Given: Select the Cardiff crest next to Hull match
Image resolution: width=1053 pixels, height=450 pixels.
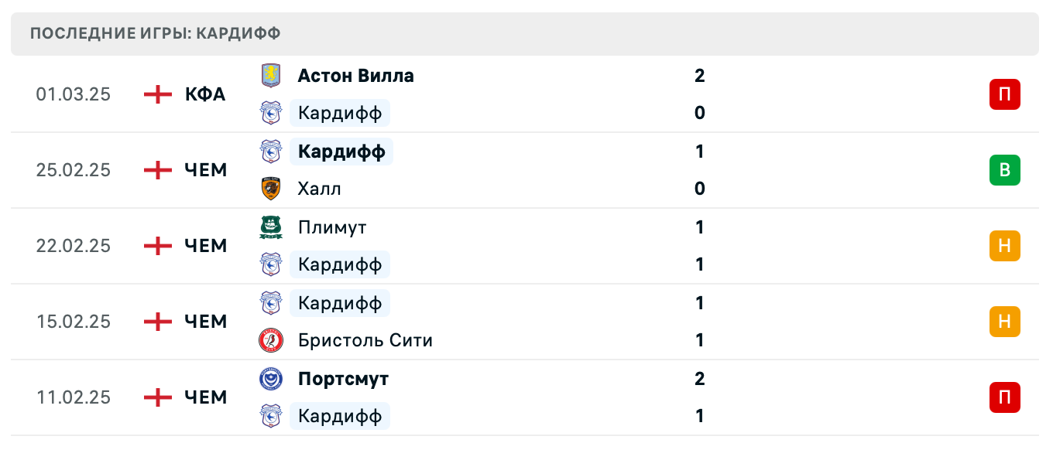Looking at the screenshot, I should 271,151.
